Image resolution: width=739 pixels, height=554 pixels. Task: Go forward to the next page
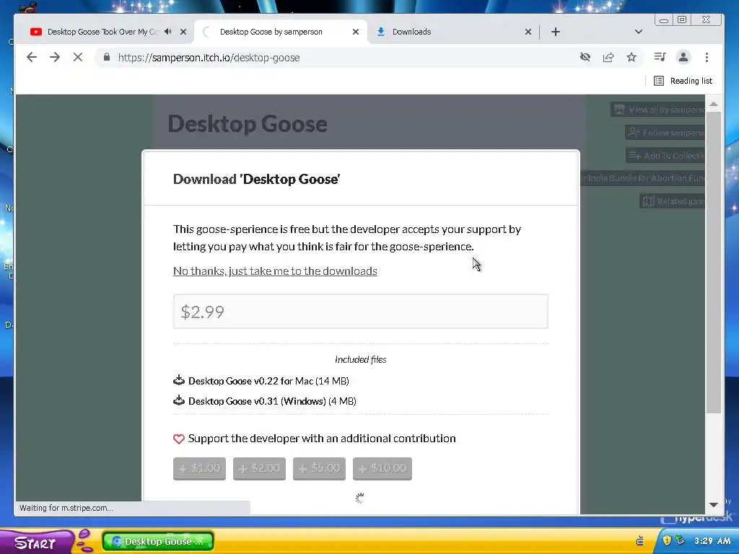tap(55, 58)
